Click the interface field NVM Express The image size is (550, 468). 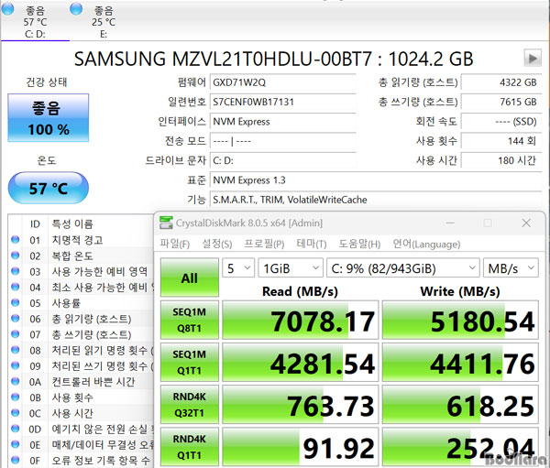[283, 122]
